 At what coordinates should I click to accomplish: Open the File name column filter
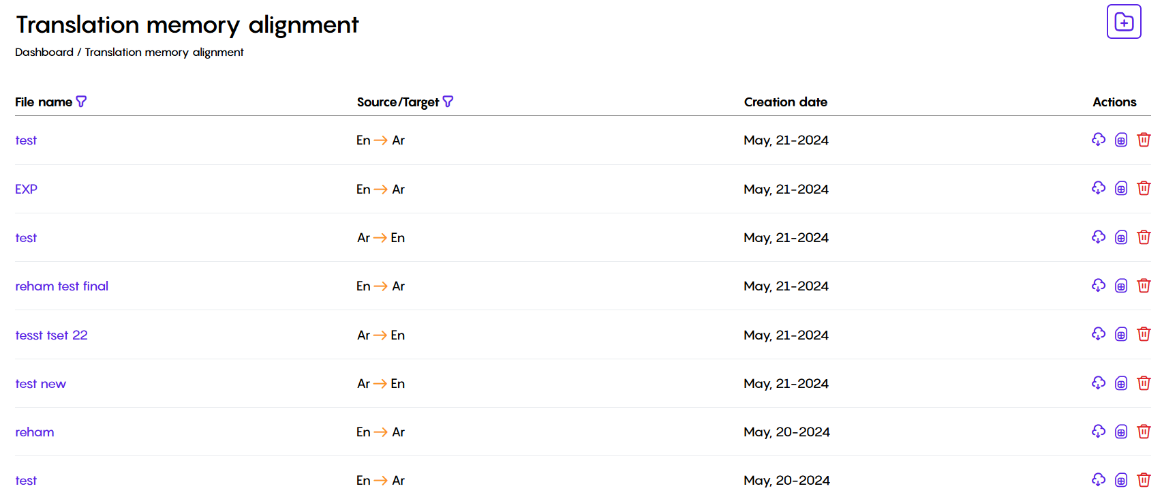81,102
